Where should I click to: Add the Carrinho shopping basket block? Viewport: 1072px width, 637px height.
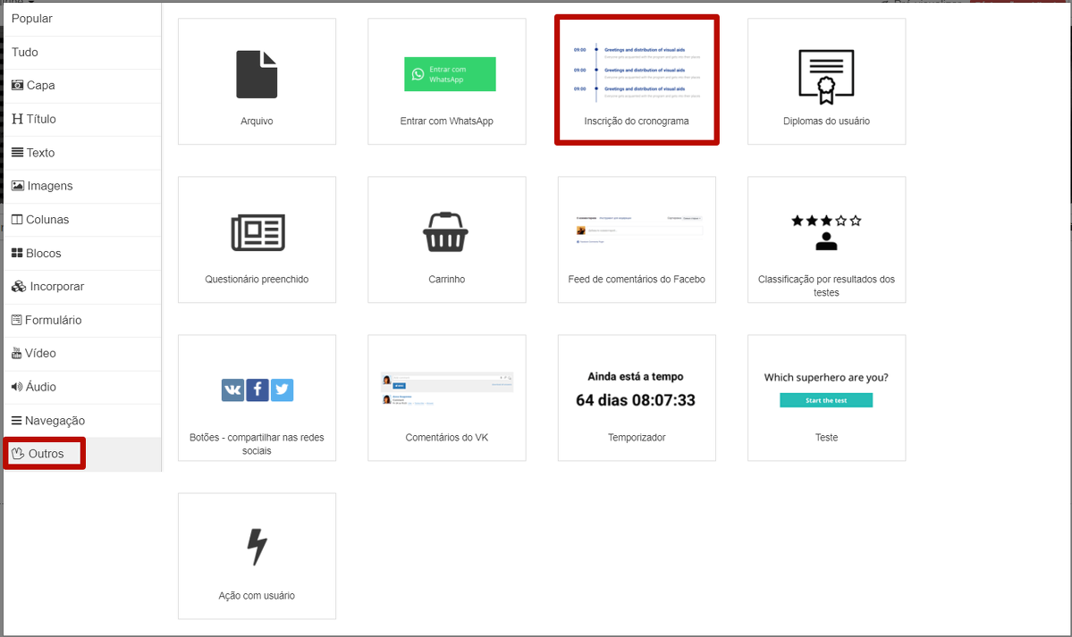pyautogui.click(x=446, y=232)
